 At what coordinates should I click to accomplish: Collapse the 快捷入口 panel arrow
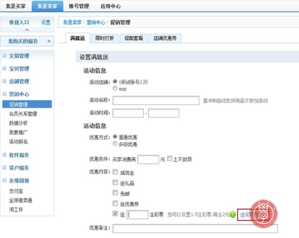pyautogui.click(x=27, y=30)
